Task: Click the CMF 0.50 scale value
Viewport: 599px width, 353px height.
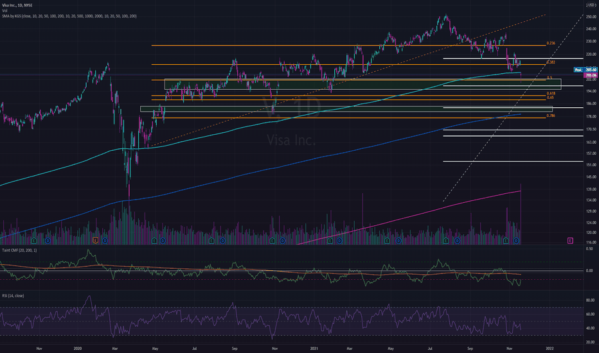Action: click(x=589, y=248)
